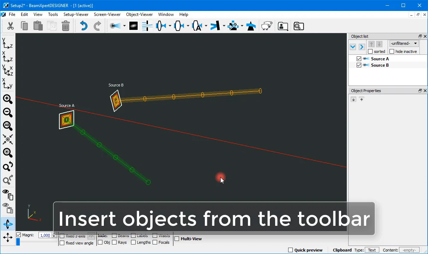Click the Magni value spinner arrows
428x254 pixels.
pos(54,235)
